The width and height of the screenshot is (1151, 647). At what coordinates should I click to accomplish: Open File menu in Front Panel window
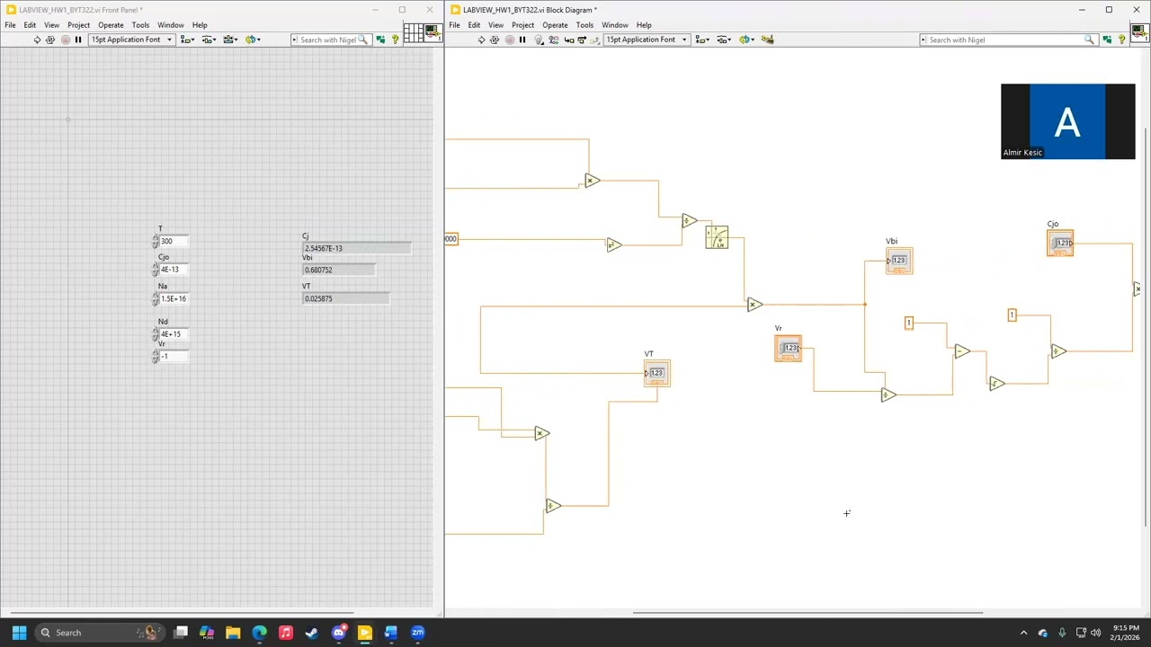(x=10, y=25)
